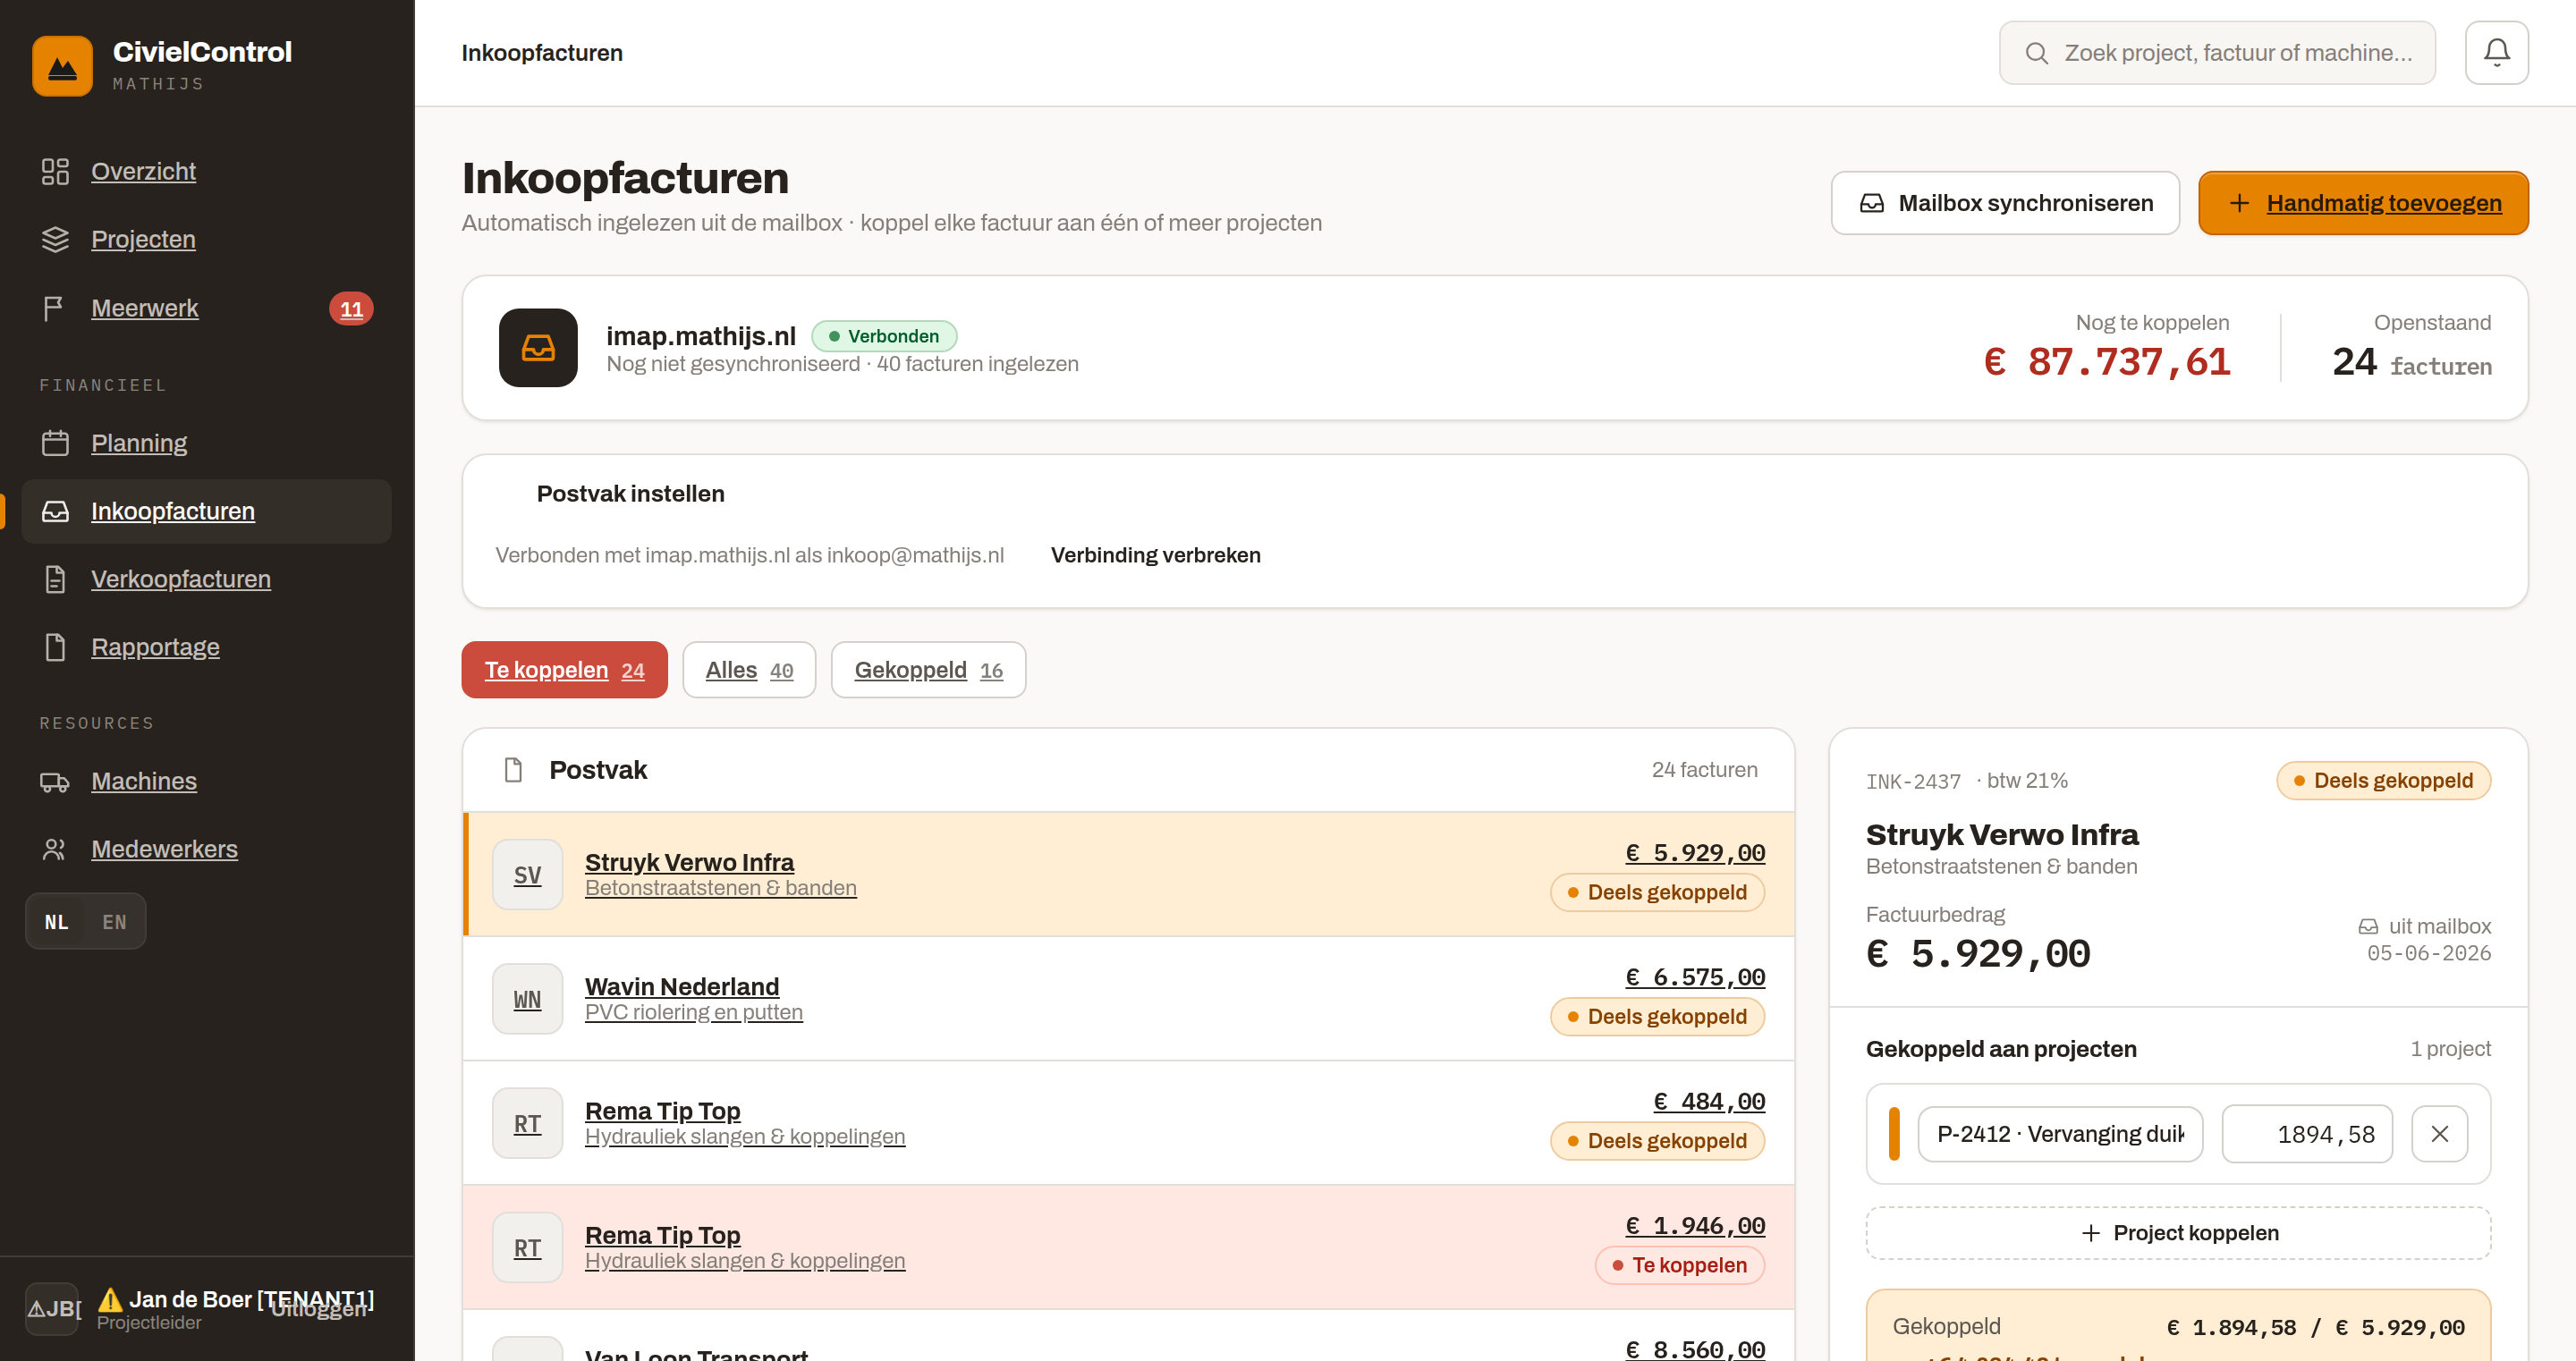Click the dashed Project koppelen button
2576x1361 pixels.
tap(2178, 1233)
